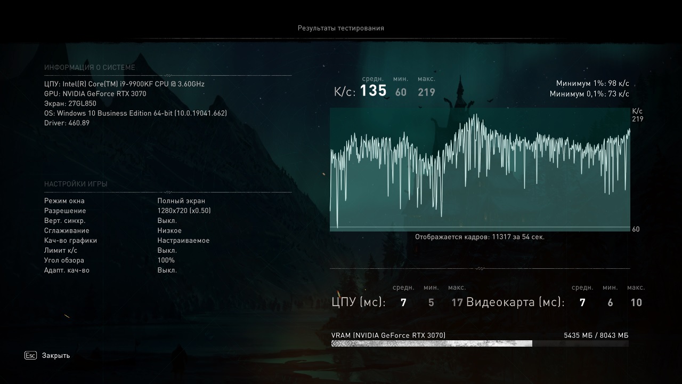Click the "Адапт. кач-во" setting label

coord(67,270)
